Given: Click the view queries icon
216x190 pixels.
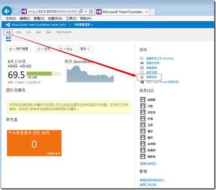Looking at the screenshot, I should [142, 68].
